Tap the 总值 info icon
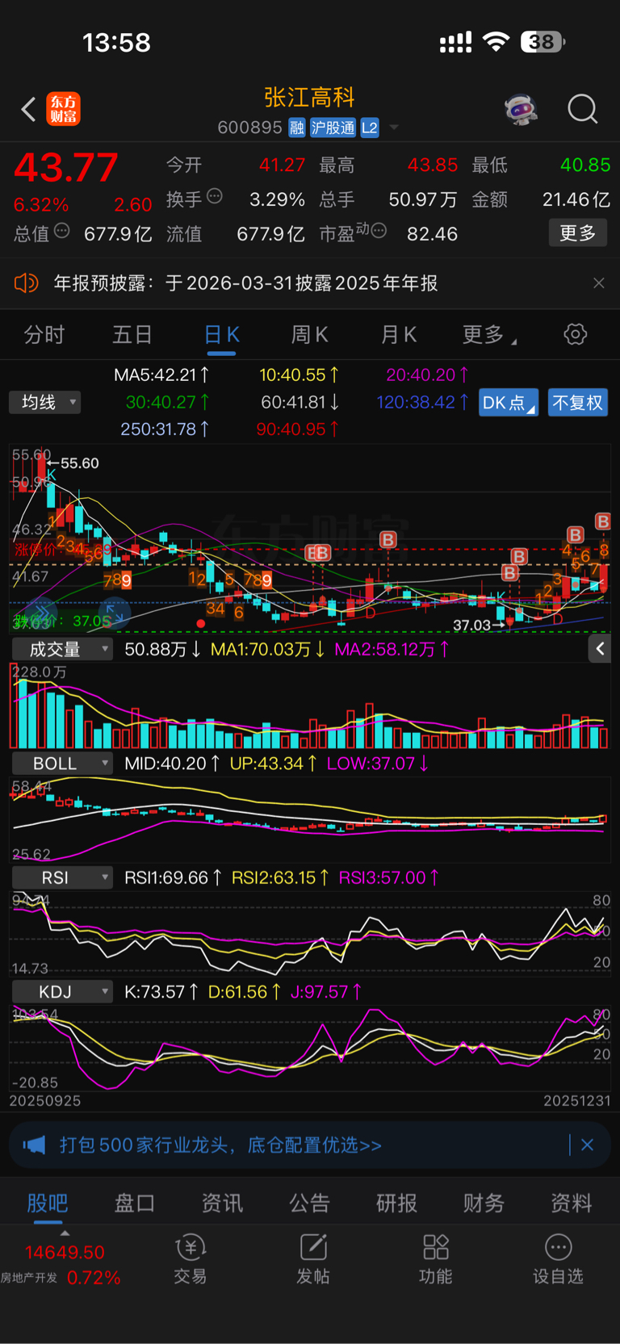 tap(62, 232)
